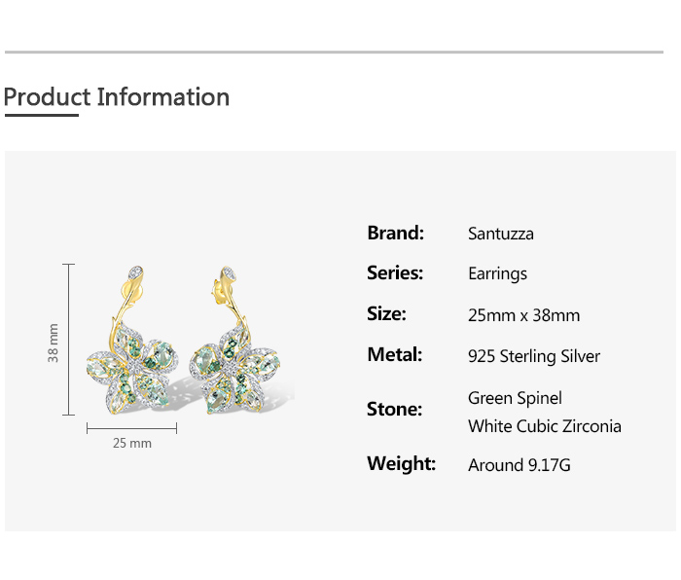Click the Metal label
This screenshot has height=580, width=681.
click(395, 355)
